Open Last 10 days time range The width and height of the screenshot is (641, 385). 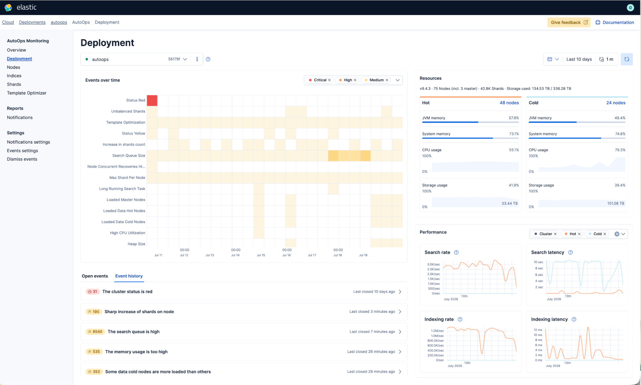579,59
